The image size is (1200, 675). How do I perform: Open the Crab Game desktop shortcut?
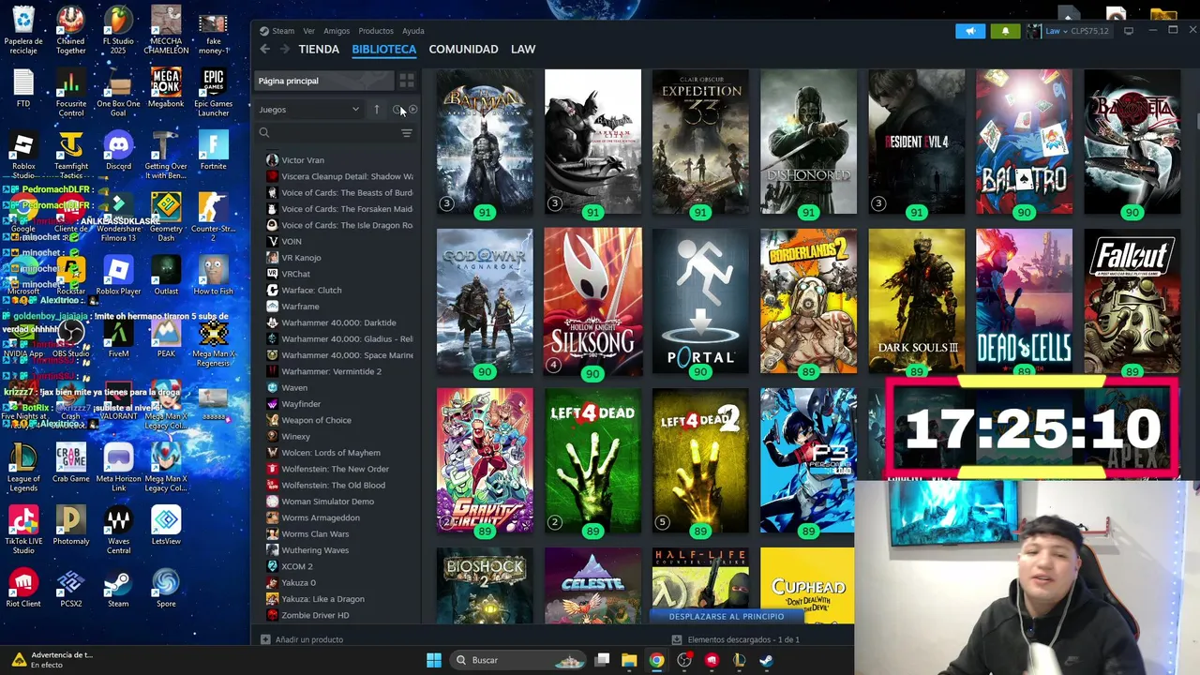[x=70, y=462]
